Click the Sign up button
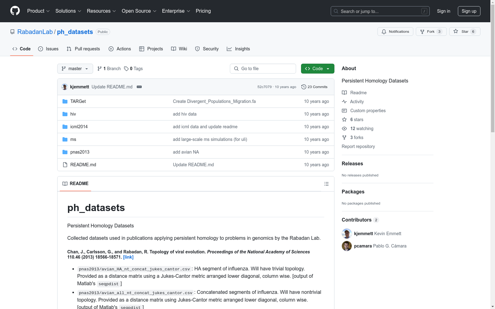Image resolution: width=495 pixels, height=309 pixels. click(469, 11)
